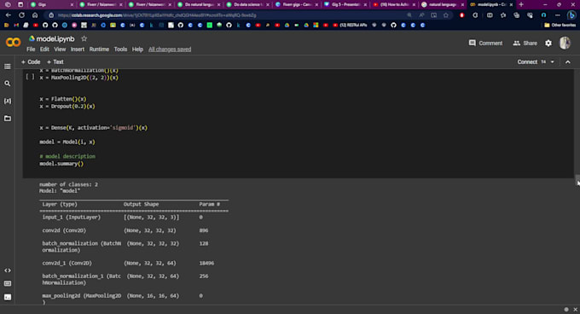
Task: Refresh the browser page
Action: click(21, 15)
